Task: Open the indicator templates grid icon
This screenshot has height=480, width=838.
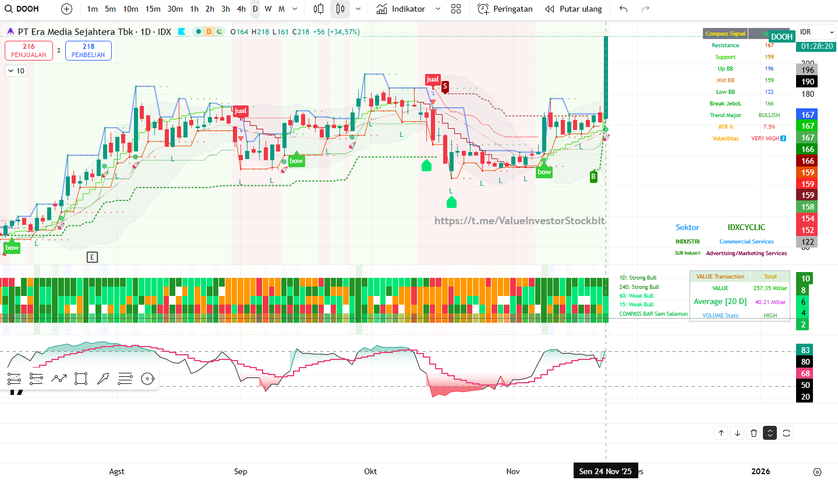Action: point(456,9)
